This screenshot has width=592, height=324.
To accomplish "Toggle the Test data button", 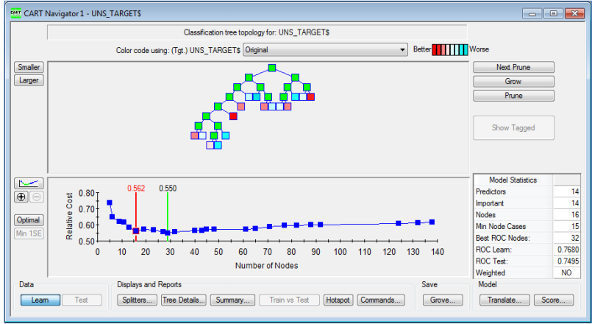I will pos(82,300).
